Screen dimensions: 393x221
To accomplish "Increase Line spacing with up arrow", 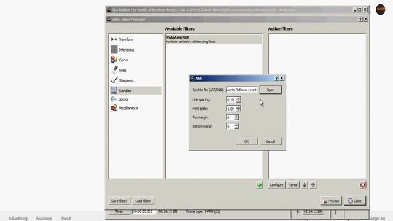I will coord(238,98).
